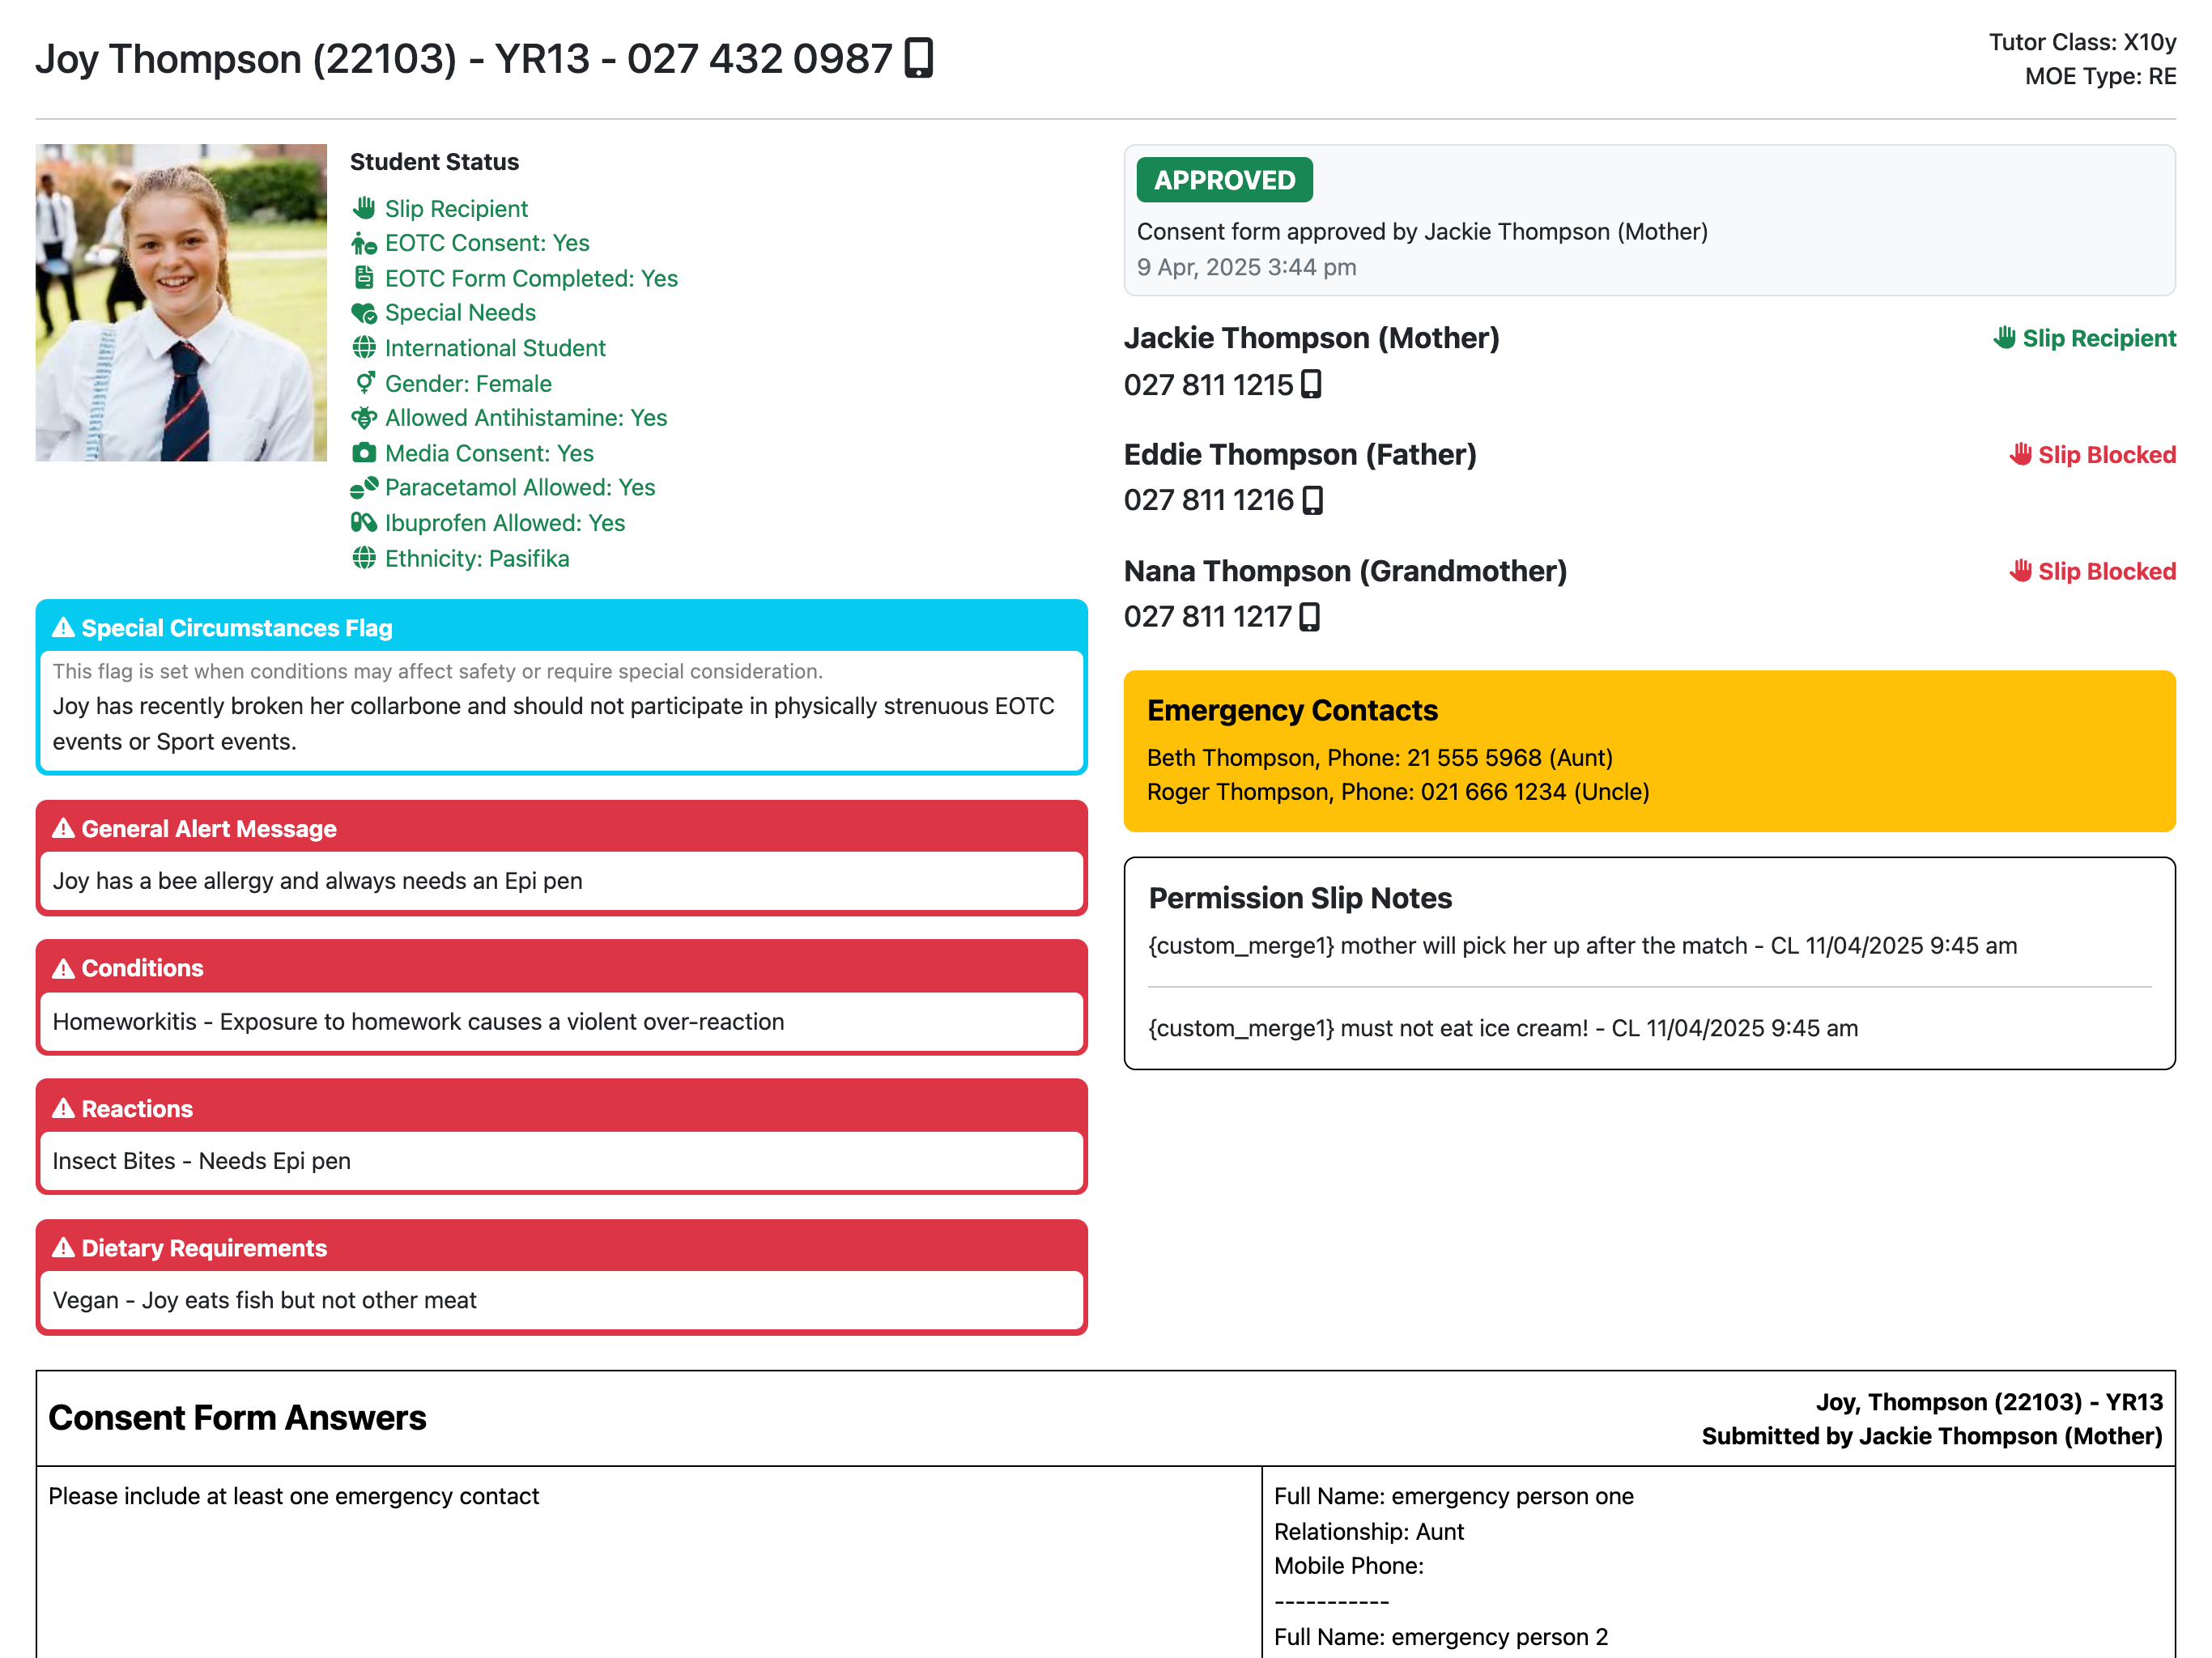
Task: Click the Slip Recipient hand icon in status list
Action: [x=364, y=208]
